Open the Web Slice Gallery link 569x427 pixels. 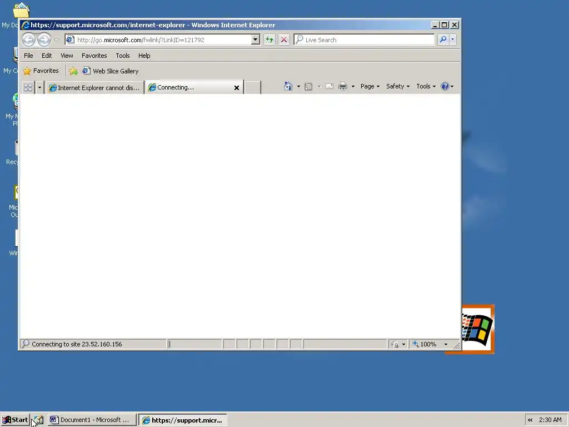pyautogui.click(x=111, y=71)
